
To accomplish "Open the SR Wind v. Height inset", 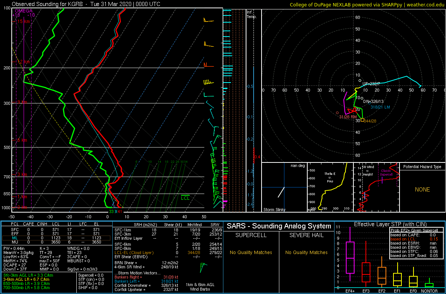I will point(376,187).
